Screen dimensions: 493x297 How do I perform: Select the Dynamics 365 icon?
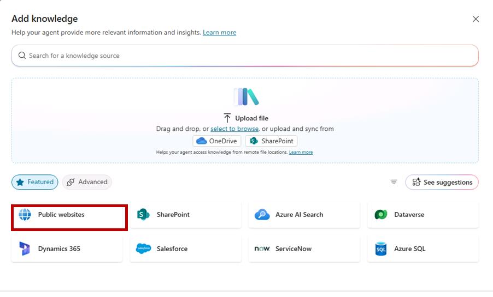click(25, 248)
